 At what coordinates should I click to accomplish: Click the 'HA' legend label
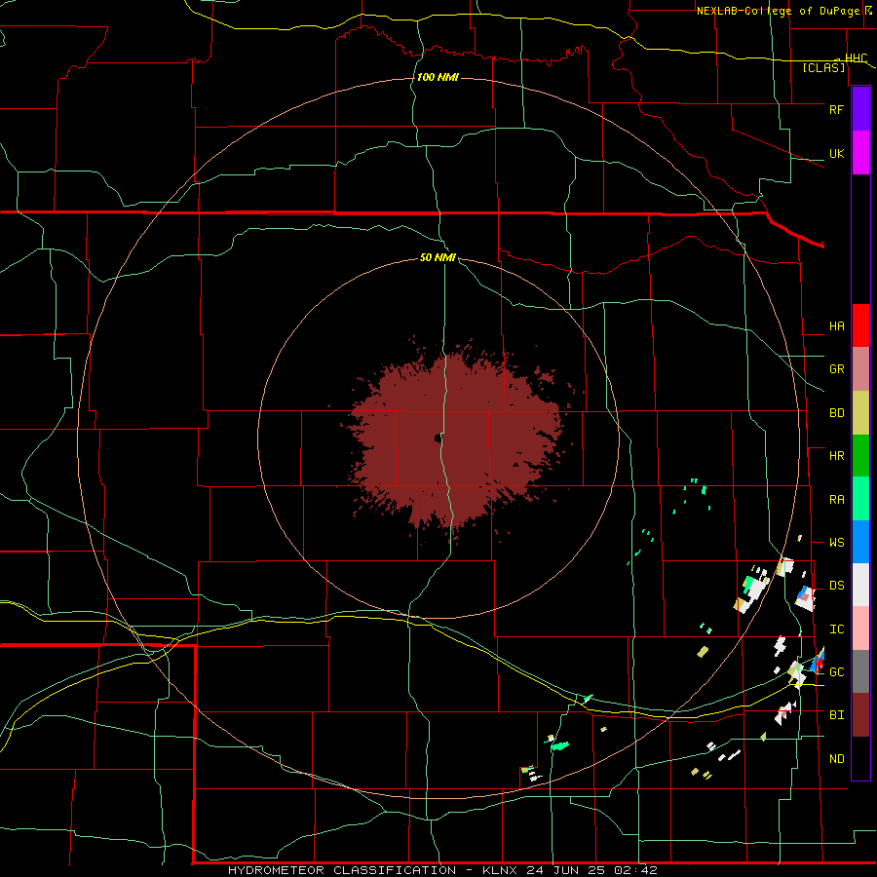[836, 326]
